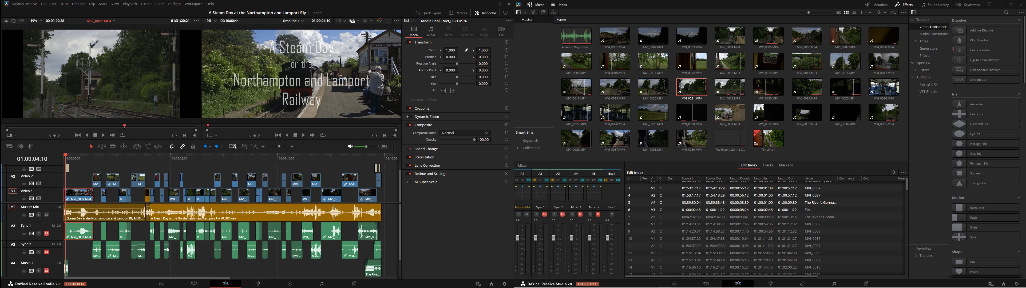Toggle loop playback in timeline viewer
Image resolution: width=1026 pixels, height=288 pixels.
323,135
